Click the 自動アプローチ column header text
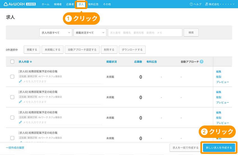The width and height of the screenshot is (238, 155). (x=190, y=62)
